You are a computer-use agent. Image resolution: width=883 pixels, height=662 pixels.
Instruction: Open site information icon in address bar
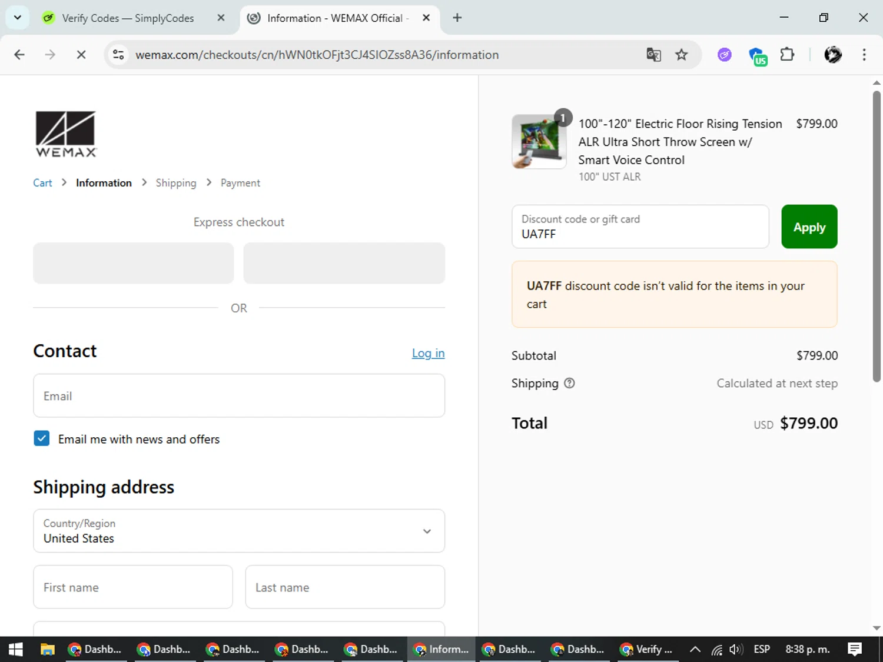point(118,55)
